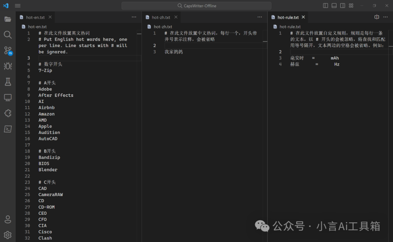Screen dimensions: 393x242
Task: Click the '# C开头' comment line
Action: (47, 182)
